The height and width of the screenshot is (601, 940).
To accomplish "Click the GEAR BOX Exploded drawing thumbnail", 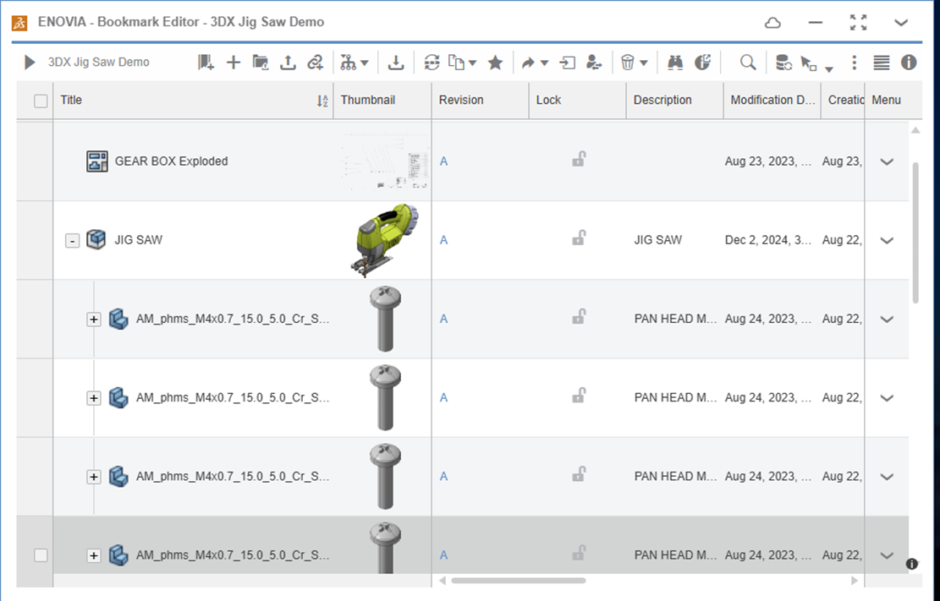I will (385, 161).
